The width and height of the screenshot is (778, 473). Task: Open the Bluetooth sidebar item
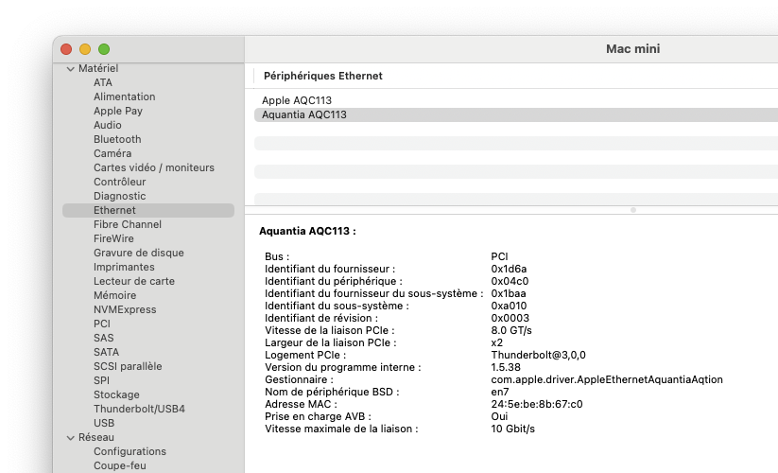(117, 139)
